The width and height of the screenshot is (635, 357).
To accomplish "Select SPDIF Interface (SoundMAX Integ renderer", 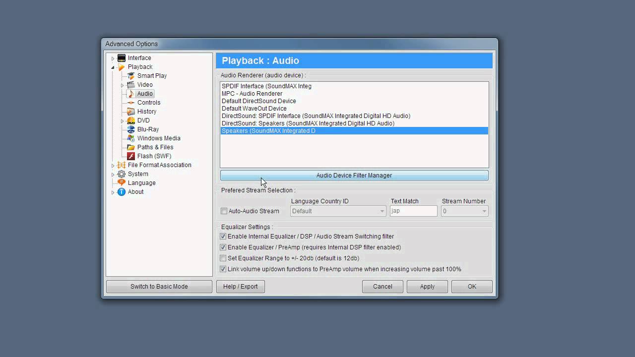I will click(x=354, y=86).
